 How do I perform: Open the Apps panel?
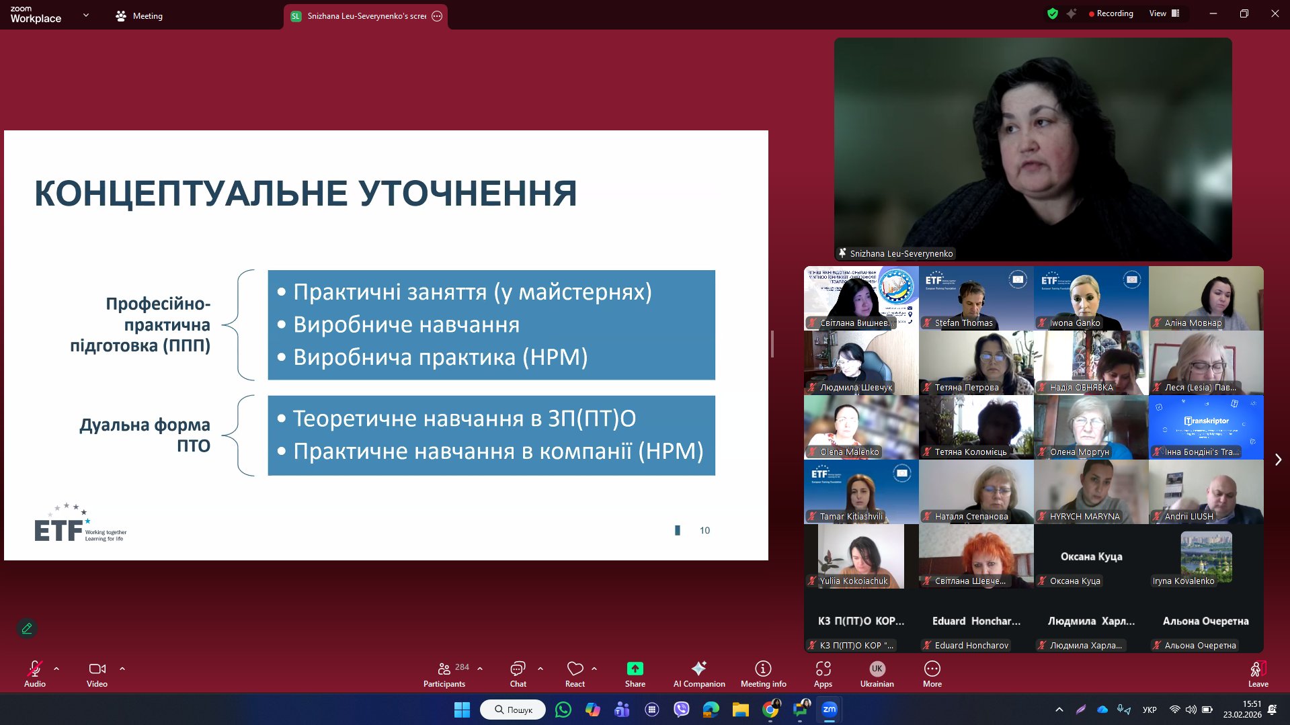point(823,673)
